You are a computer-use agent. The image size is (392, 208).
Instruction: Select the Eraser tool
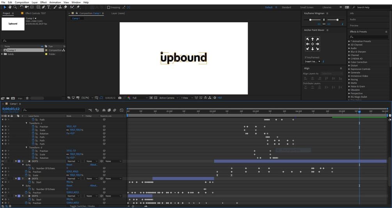[65, 7]
